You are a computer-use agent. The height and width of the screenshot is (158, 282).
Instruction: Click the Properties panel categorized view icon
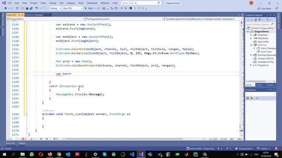248,98
